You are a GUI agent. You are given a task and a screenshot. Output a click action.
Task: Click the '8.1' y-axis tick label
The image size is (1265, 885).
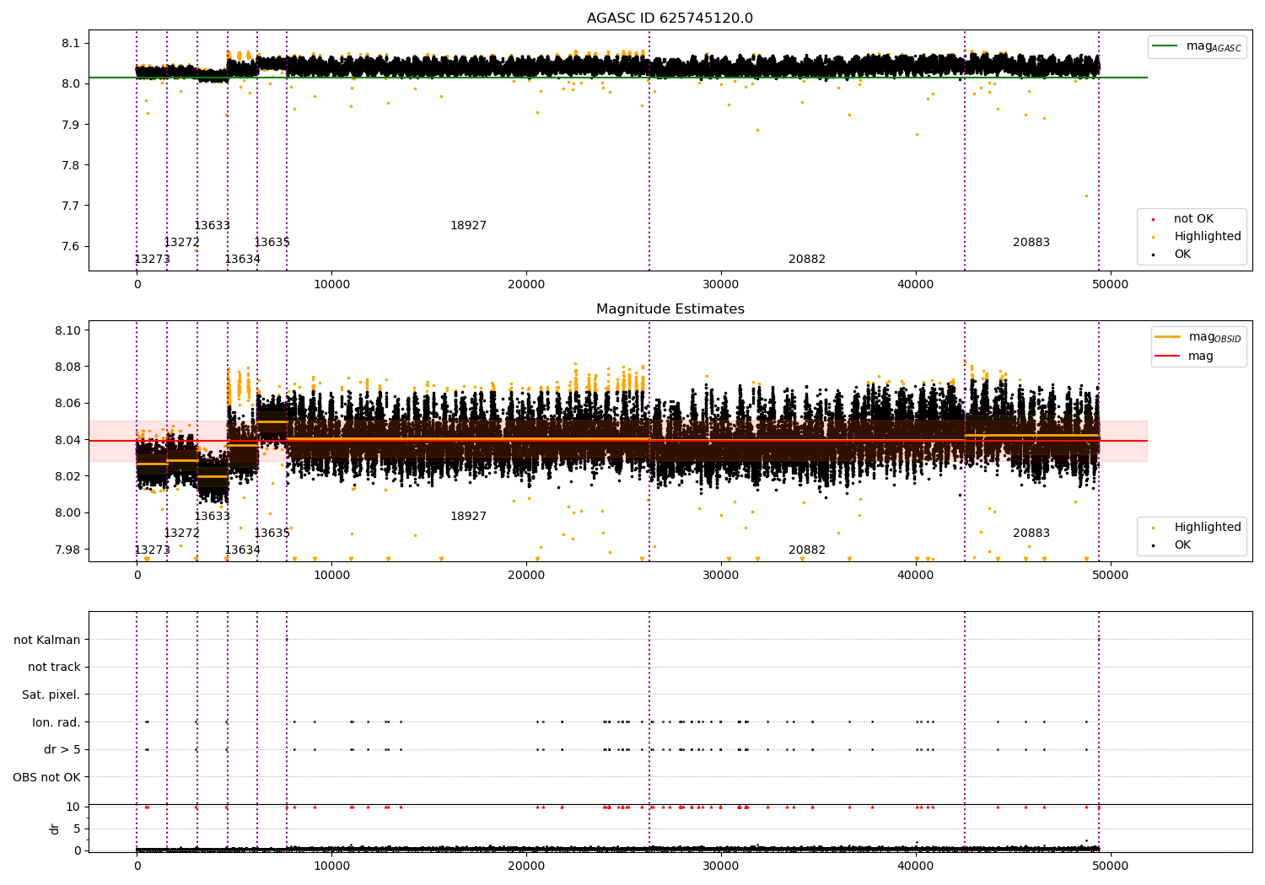click(72, 43)
